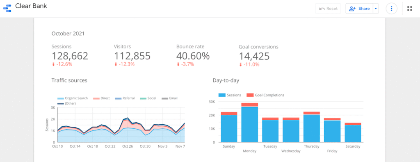Click the Sessions down-arrow change indicator

pyautogui.click(x=53, y=64)
